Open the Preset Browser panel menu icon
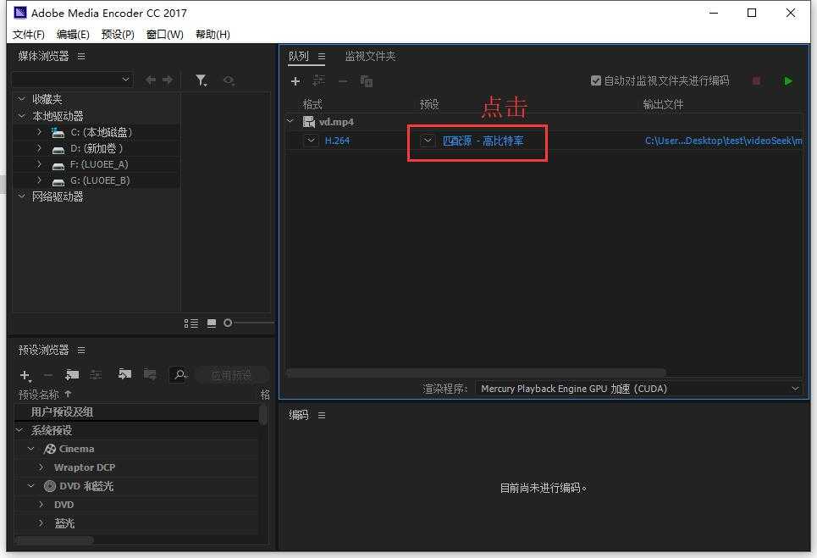This screenshot has height=558, width=817. pyautogui.click(x=81, y=350)
